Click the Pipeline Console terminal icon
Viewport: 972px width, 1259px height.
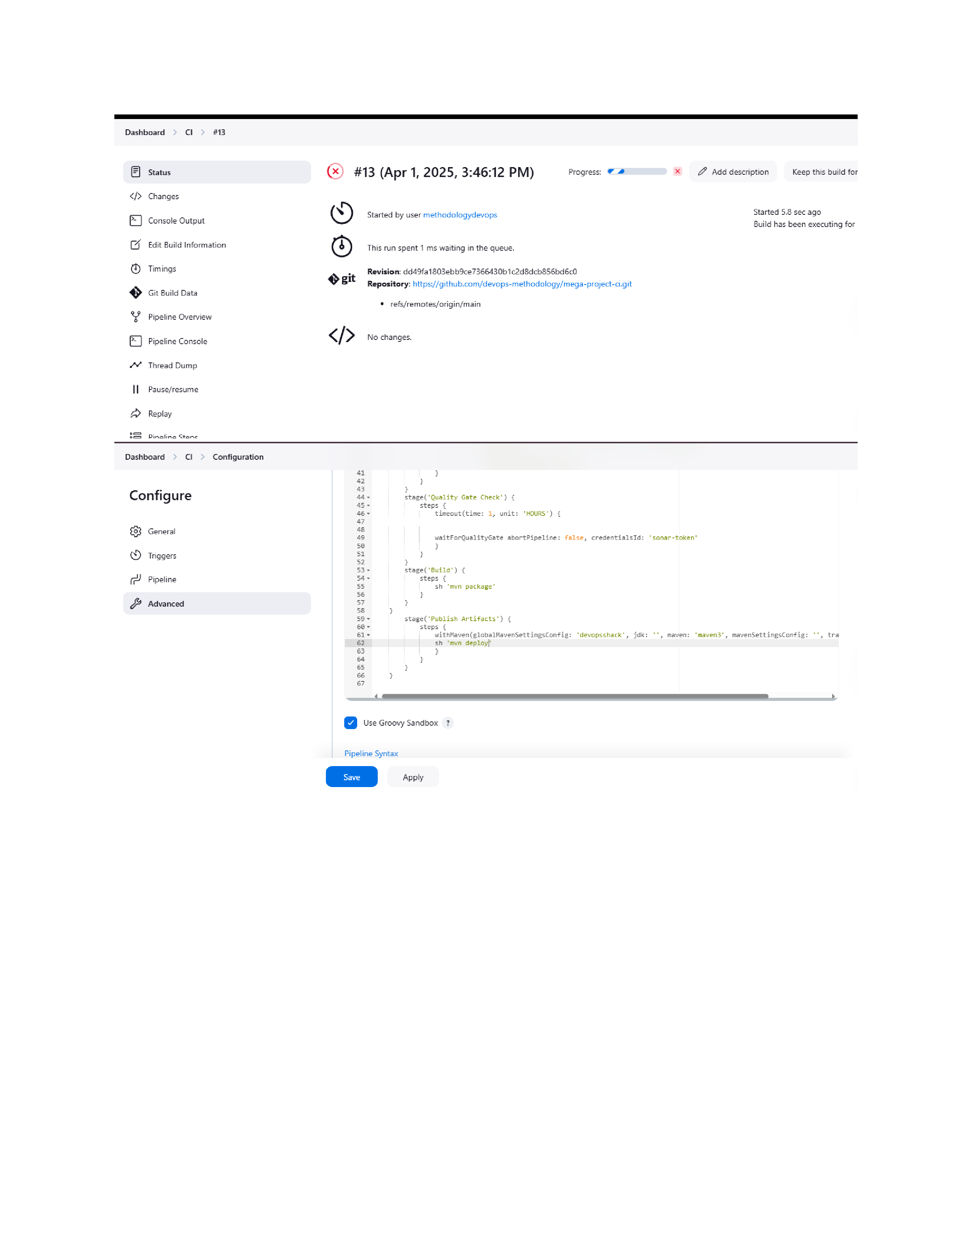[x=135, y=341]
